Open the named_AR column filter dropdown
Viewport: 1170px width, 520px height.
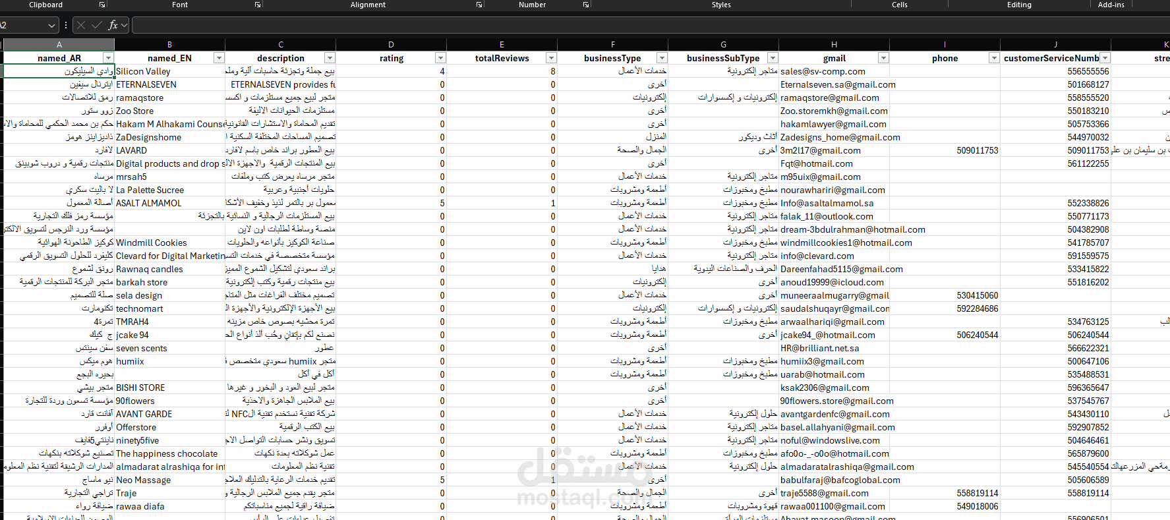(108, 58)
